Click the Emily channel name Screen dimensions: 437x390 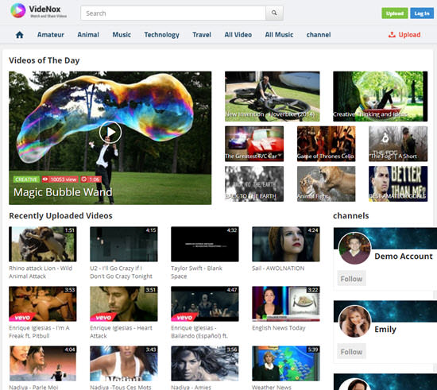(x=385, y=330)
